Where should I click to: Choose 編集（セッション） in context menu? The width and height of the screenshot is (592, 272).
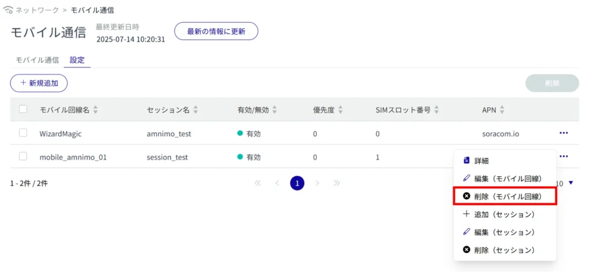coord(504,232)
